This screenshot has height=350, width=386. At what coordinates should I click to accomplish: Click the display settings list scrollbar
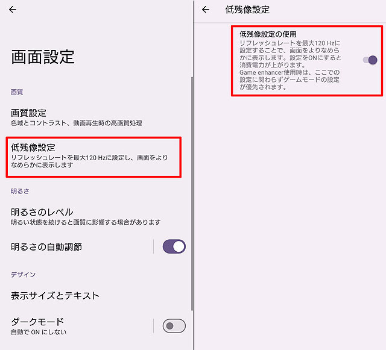coord(192,193)
